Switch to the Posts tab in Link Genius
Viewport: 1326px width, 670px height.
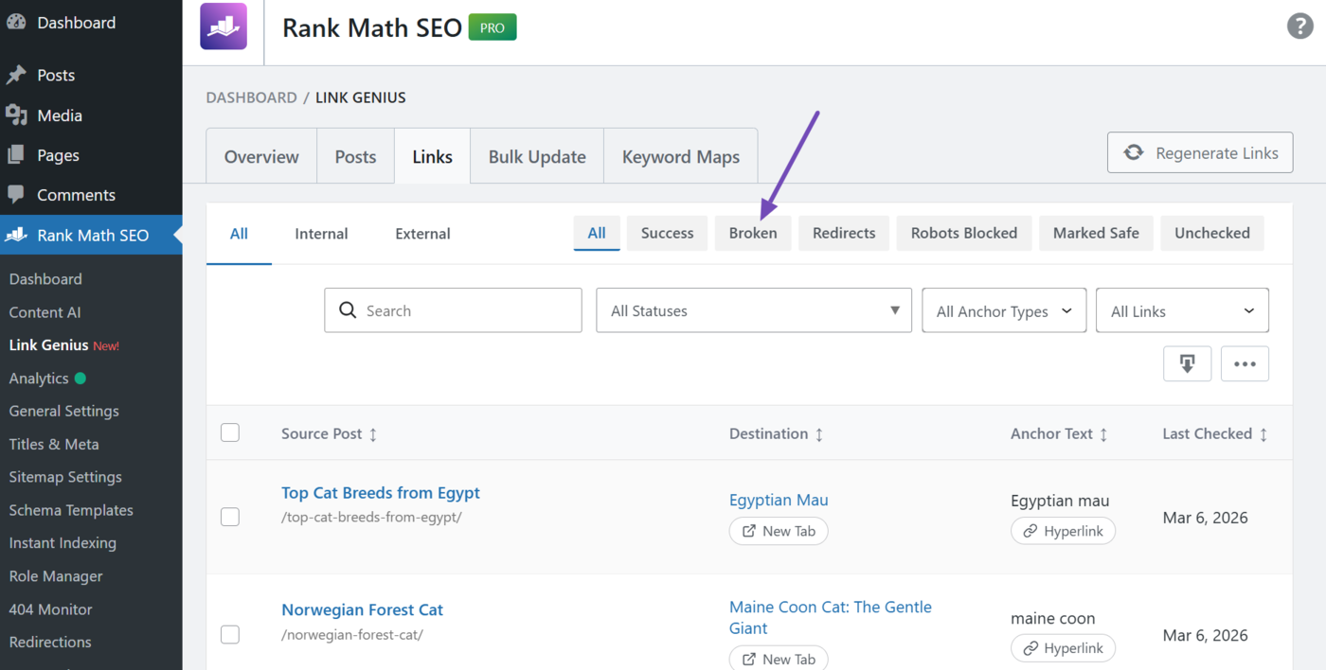tap(355, 156)
